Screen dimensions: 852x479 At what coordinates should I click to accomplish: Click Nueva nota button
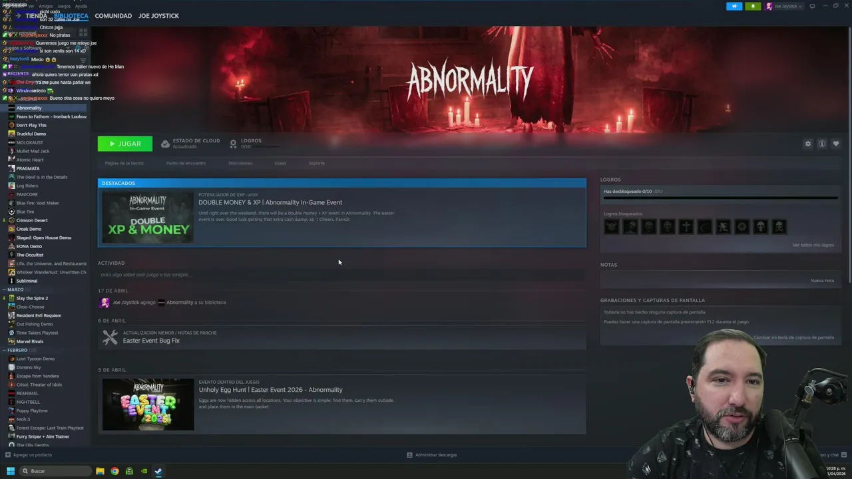822,281
